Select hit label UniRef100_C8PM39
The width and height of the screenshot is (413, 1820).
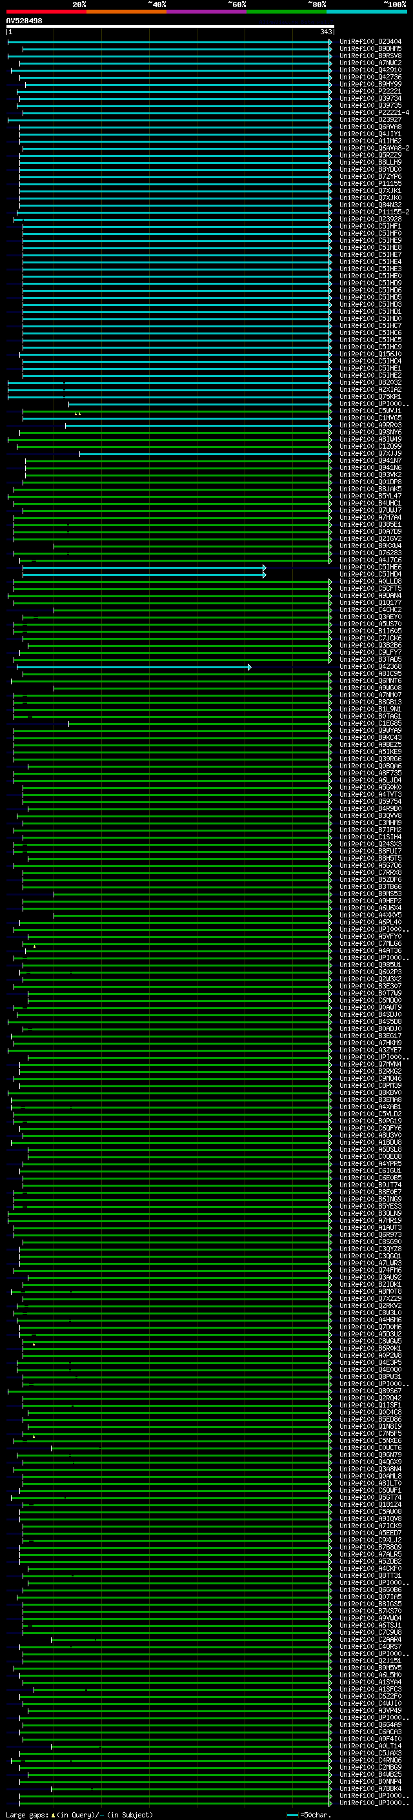[x=370, y=1086]
